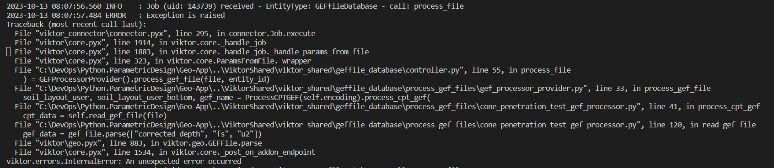Click the 'Traceback (most recent call last)' line

[76, 24]
